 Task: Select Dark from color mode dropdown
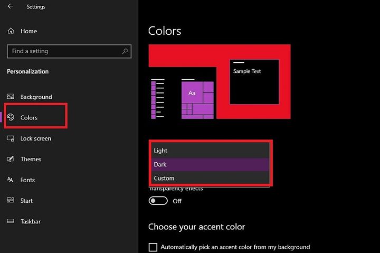(211, 164)
